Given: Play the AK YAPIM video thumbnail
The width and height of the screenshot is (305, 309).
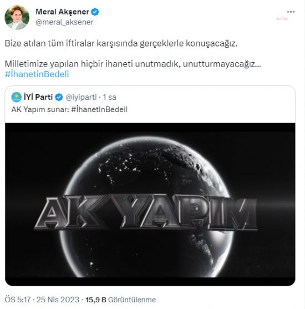Looking at the screenshot, I should pyautogui.click(x=150, y=204).
